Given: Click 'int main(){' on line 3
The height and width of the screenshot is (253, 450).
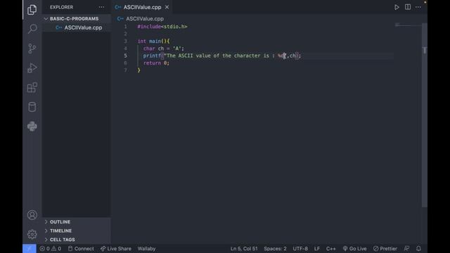Looking at the screenshot, I should point(153,41).
